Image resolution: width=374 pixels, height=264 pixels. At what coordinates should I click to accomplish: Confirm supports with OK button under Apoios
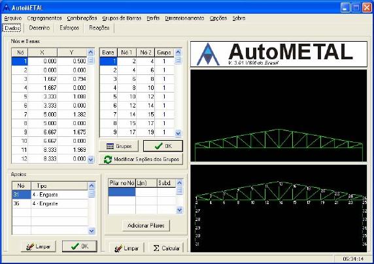pos(80,246)
